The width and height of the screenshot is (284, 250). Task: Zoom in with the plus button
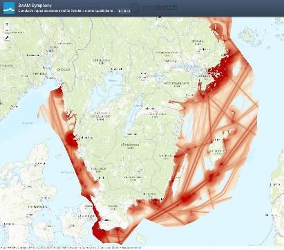pyautogui.click(x=7, y=24)
